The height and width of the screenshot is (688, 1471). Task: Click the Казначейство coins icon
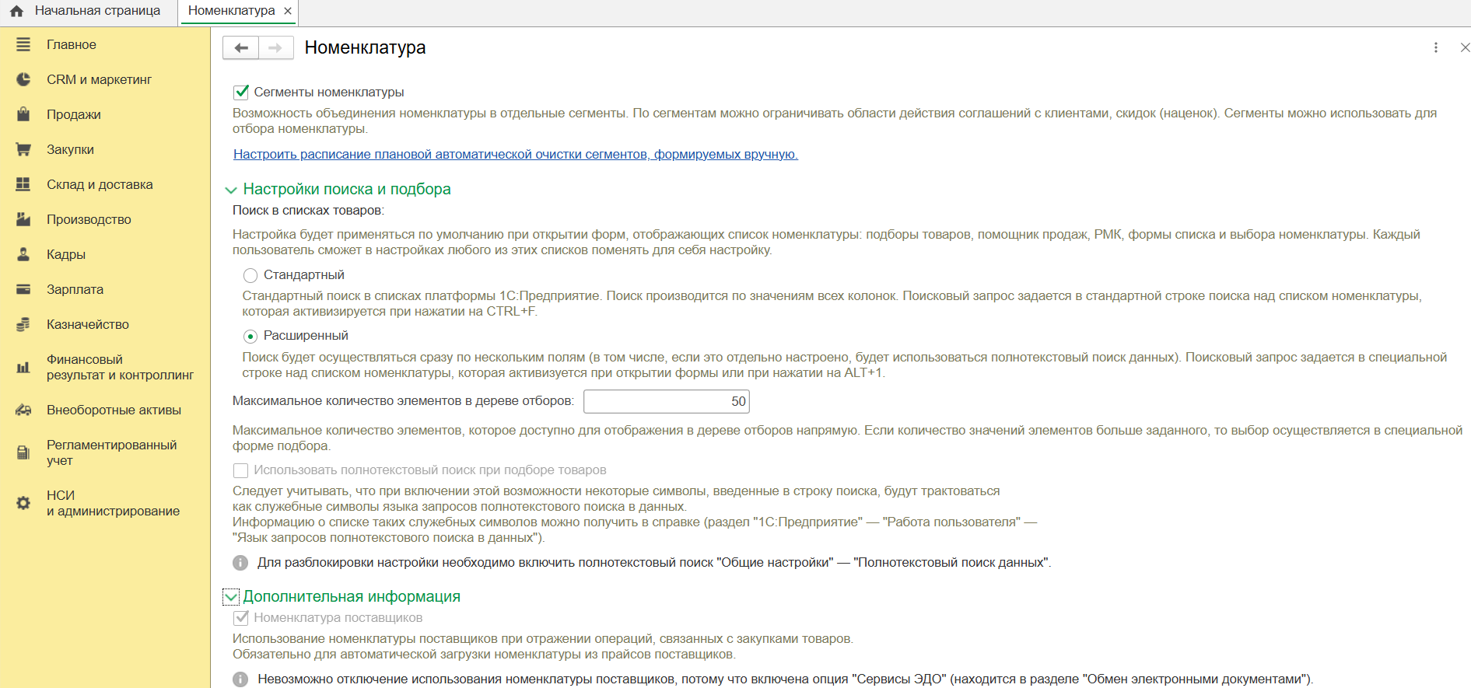pyautogui.click(x=23, y=325)
